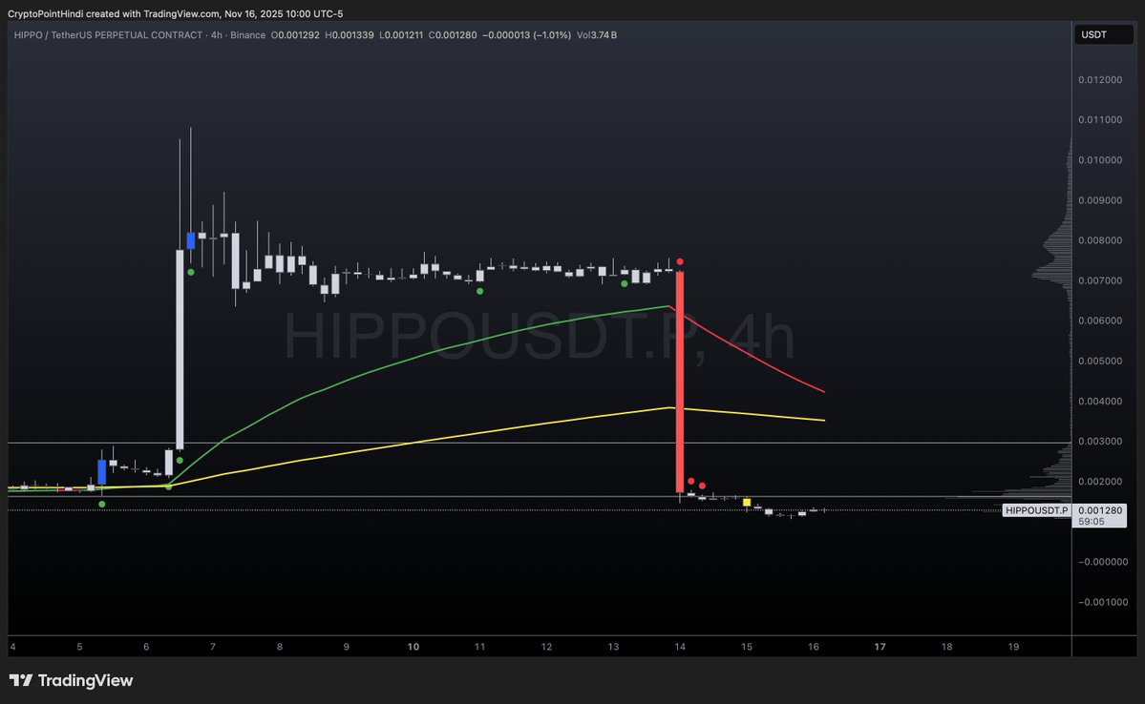Select the 0.003000 level on the price scale

tap(1102, 441)
